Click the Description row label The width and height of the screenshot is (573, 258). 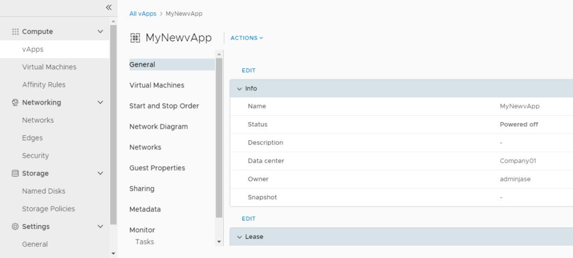pos(265,143)
